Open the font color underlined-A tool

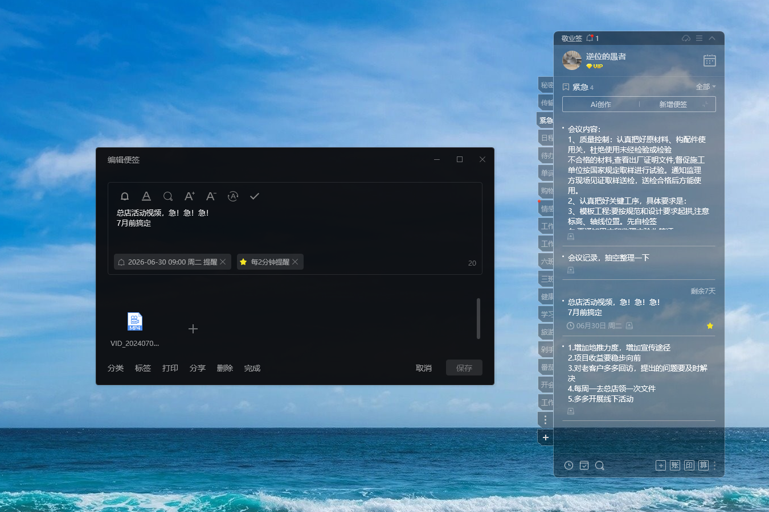tap(146, 196)
